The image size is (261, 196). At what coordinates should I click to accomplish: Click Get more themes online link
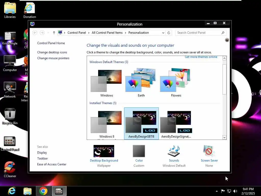[201, 57]
